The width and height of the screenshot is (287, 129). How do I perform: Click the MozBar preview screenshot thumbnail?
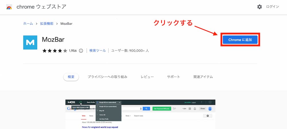click(x=140, y=114)
